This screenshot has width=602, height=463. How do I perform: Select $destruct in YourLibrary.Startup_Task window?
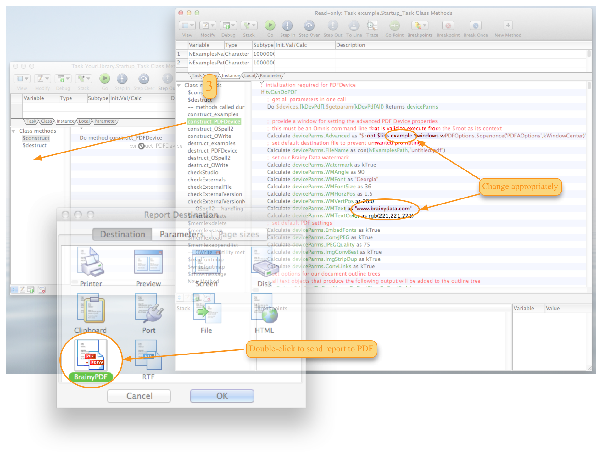[34, 145]
